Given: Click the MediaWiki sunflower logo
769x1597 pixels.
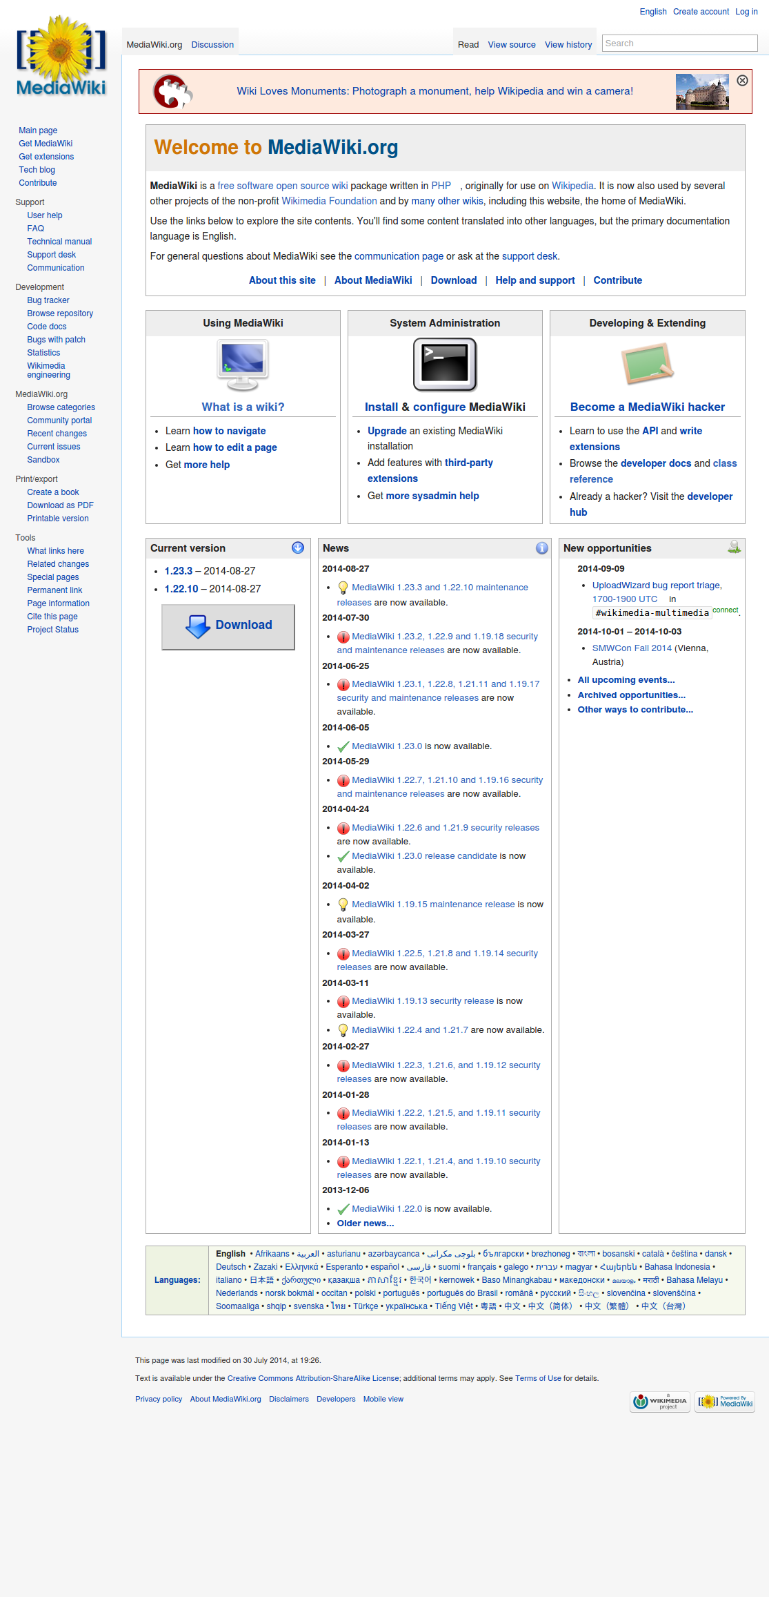Looking at the screenshot, I should [61, 57].
